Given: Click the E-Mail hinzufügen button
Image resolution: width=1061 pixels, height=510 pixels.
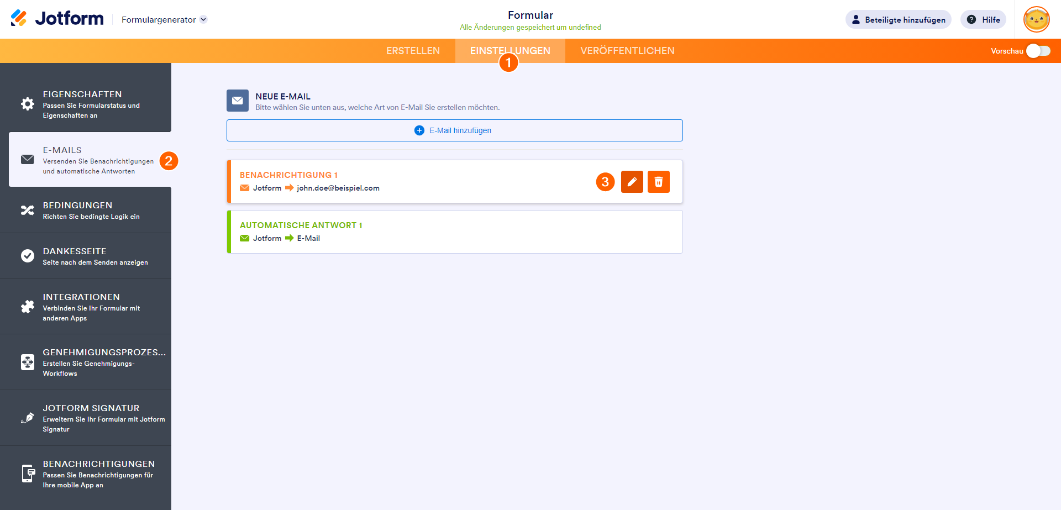Looking at the screenshot, I should [x=455, y=130].
